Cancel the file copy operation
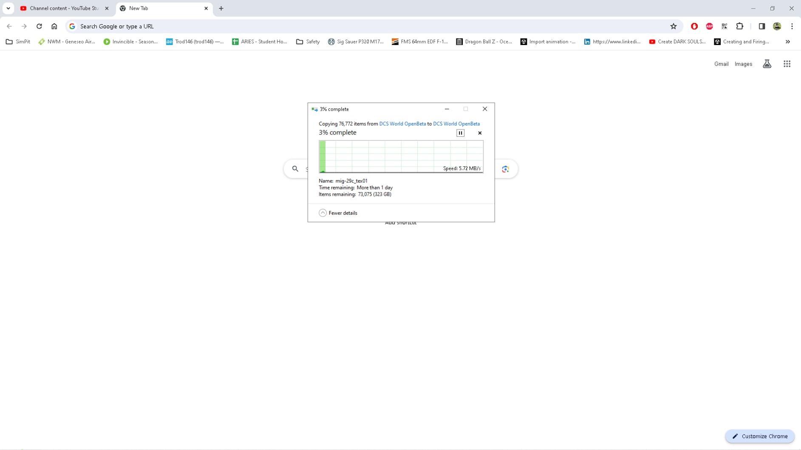801x450 pixels. 480,133
